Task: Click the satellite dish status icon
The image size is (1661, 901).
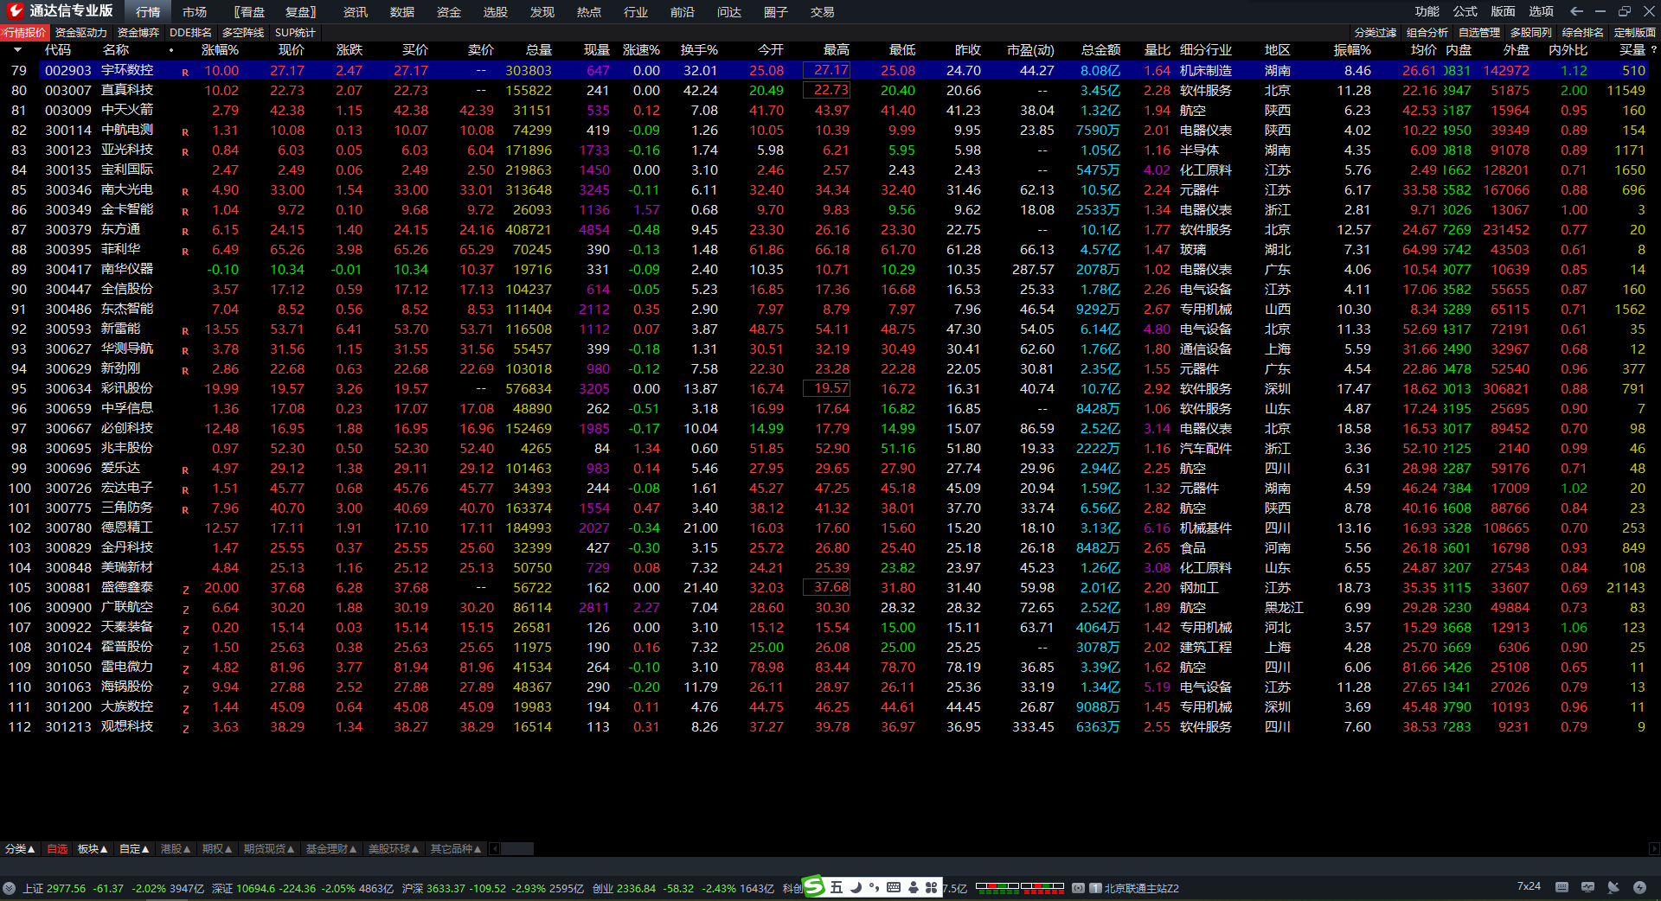Action: tap(1613, 887)
